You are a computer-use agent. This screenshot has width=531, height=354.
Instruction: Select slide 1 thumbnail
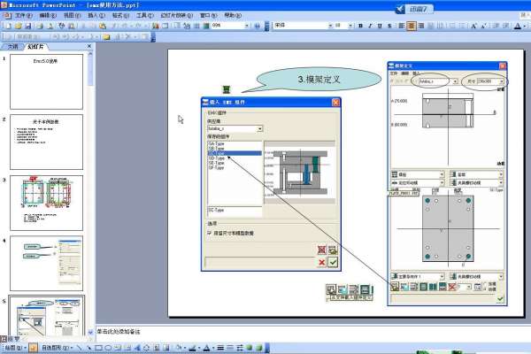46,81
